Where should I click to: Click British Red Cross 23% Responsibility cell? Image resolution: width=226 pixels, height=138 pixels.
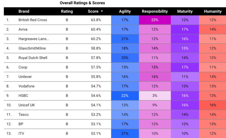click(155, 20)
